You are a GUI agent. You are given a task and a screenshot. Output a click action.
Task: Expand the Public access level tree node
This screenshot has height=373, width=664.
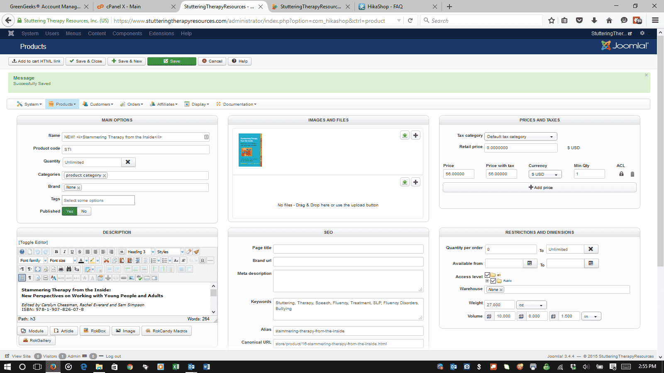point(487,281)
